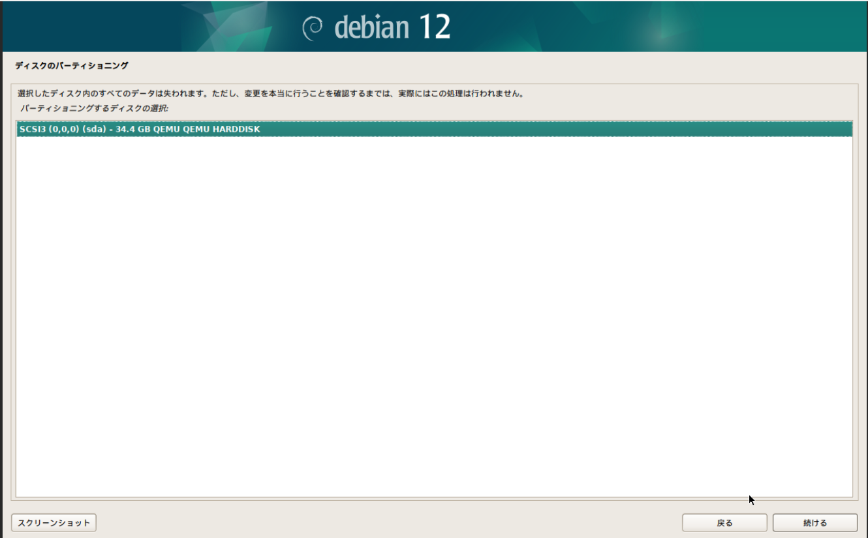Click the 戻る (Go Back) button
The image size is (868, 538).
[724, 522]
